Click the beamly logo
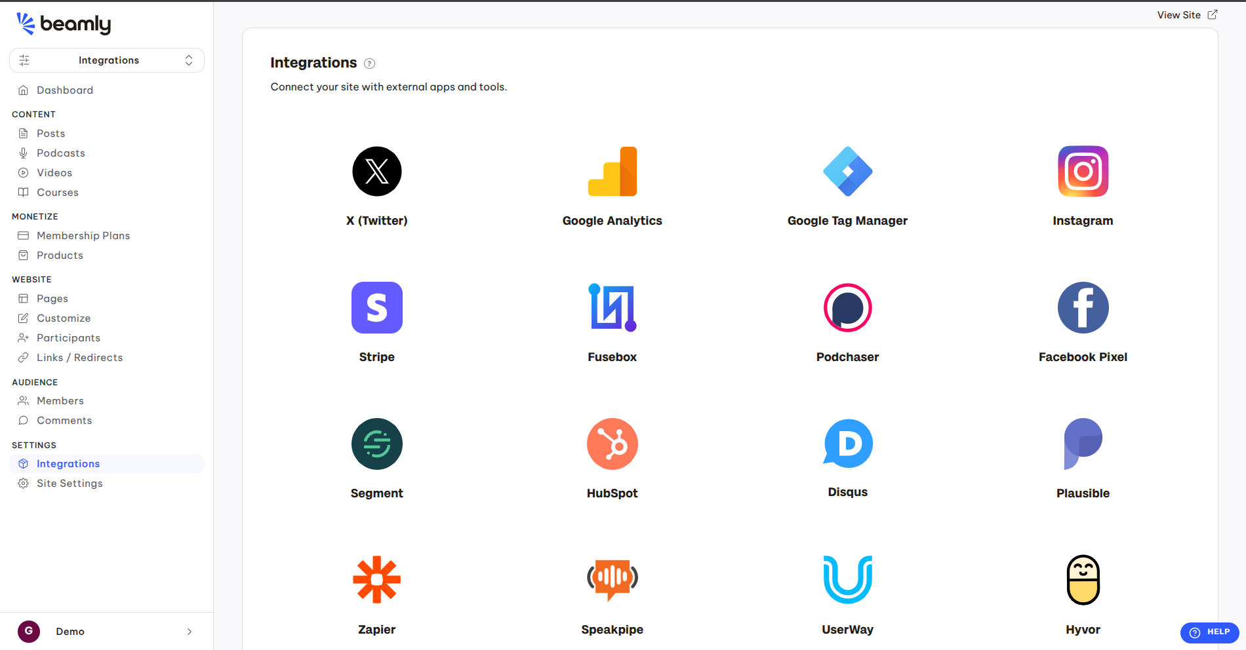The height and width of the screenshot is (650, 1246). [x=64, y=24]
